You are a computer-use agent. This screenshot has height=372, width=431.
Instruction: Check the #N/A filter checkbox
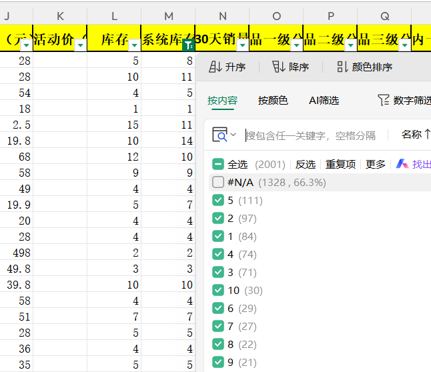pos(218,182)
